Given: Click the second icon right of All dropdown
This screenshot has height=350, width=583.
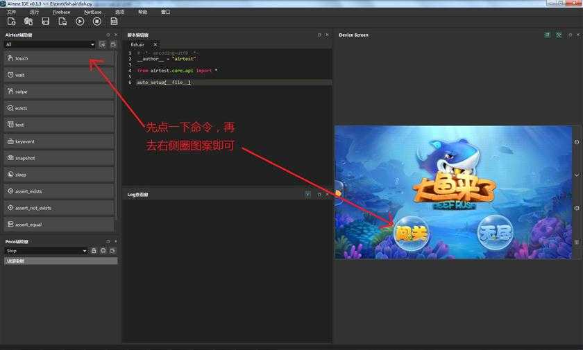Looking at the screenshot, I should click(113, 44).
